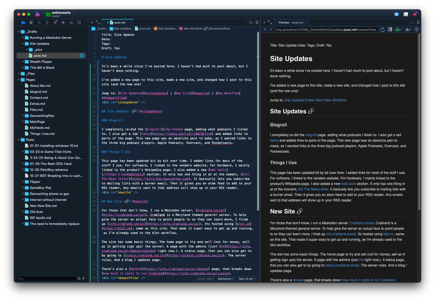435x301 pixels.
Task: Open the Find in Project search sidebar
Action: coord(39,23)
